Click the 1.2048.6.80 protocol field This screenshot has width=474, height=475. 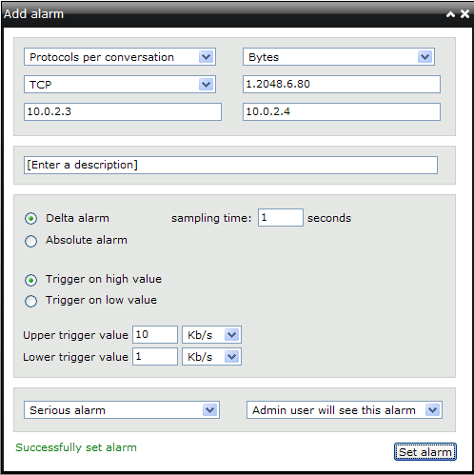342,85
